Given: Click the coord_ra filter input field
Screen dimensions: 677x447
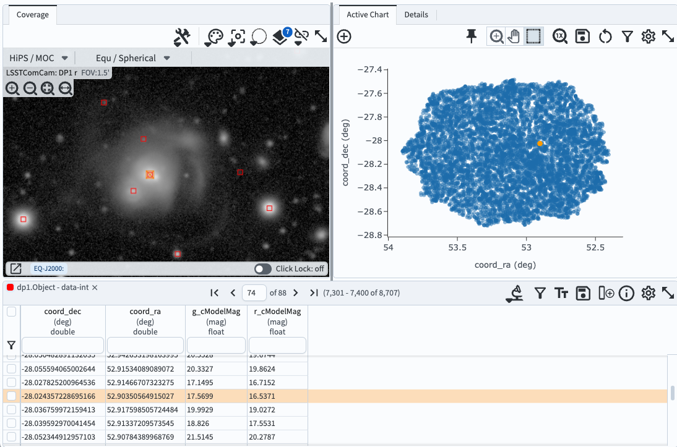Looking at the screenshot, I should pyautogui.click(x=145, y=345).
